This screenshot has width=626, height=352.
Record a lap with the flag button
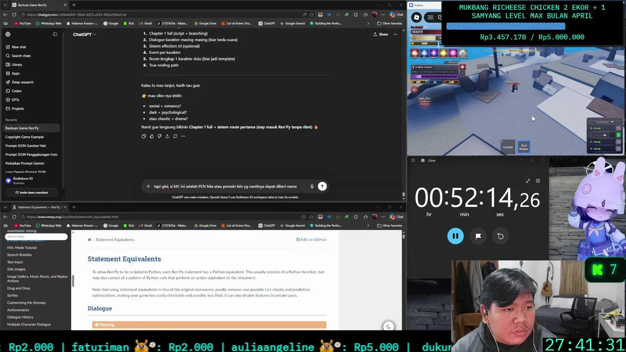pyautogui.click(x=478, y=236)
